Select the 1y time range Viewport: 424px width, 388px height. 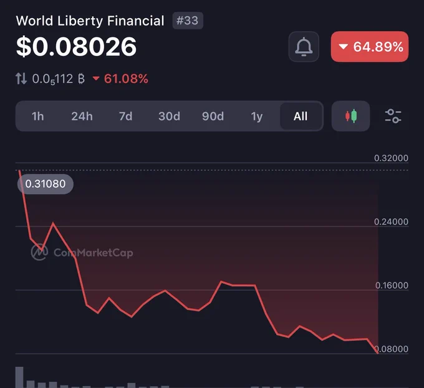[257, 117]
